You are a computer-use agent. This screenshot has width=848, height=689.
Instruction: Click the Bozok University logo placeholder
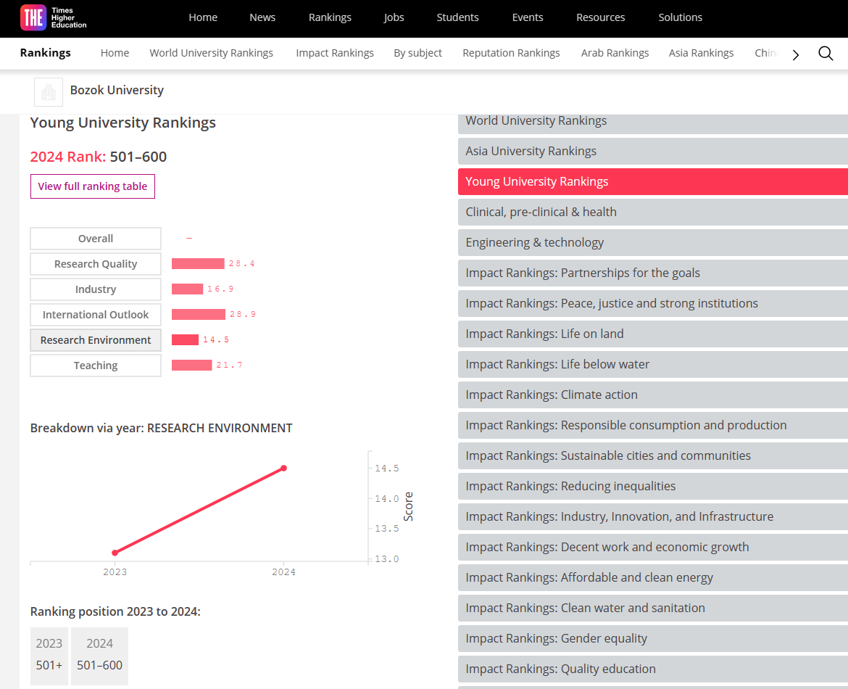49,91
